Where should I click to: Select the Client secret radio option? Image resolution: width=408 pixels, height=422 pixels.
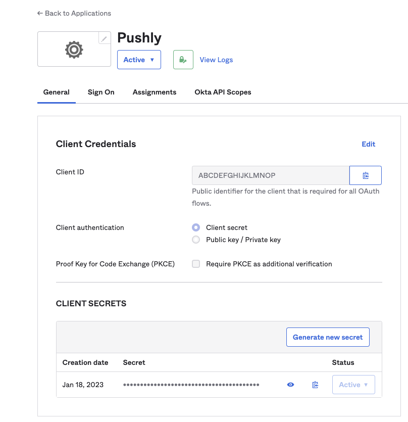[196, 227]
